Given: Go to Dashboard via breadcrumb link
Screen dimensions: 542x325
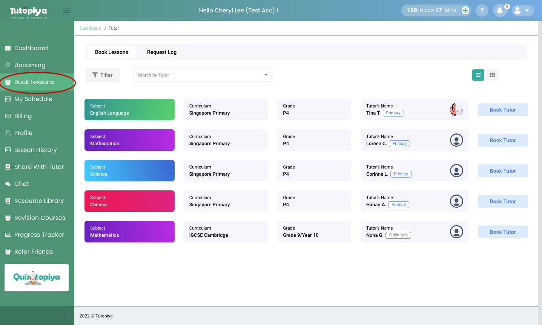Looking at the screenshot, I should click(x=90, y=28).
